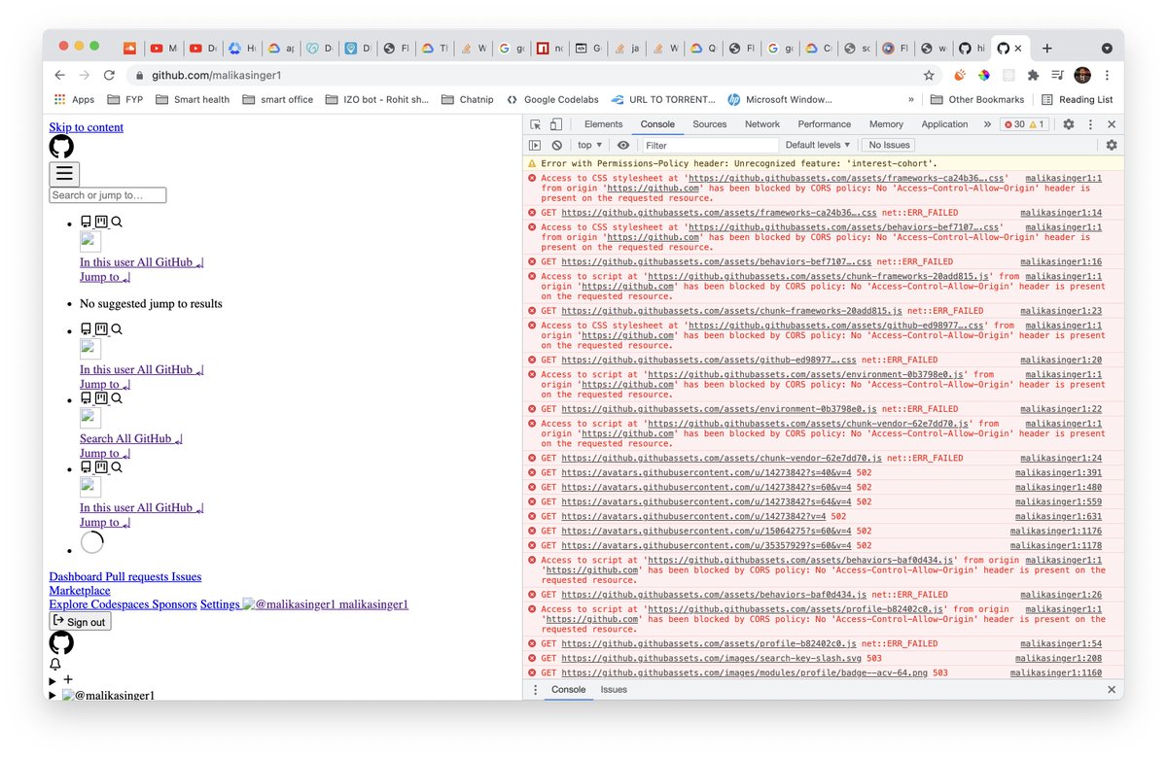1167x757 pixels.
Task: Open the media control icon in Chrome toolbar
Action: [1058, 75]
